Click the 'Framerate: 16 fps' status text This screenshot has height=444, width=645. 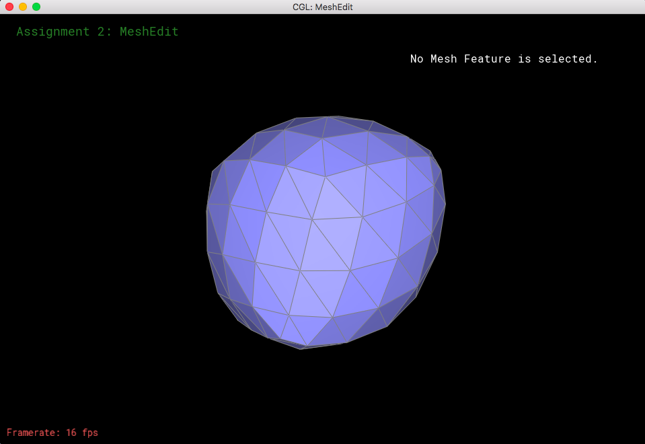pos(52,433)
